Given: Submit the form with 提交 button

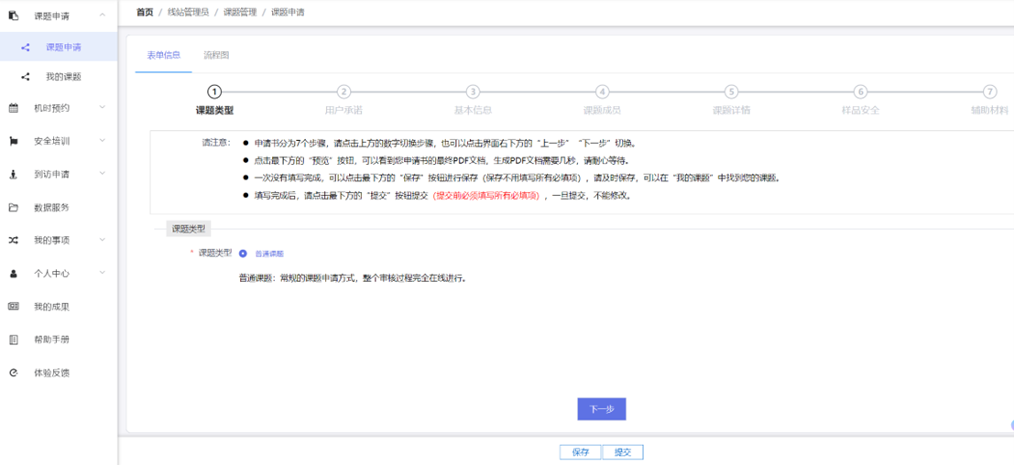Looking at the screenshot, I should (623, 452).
